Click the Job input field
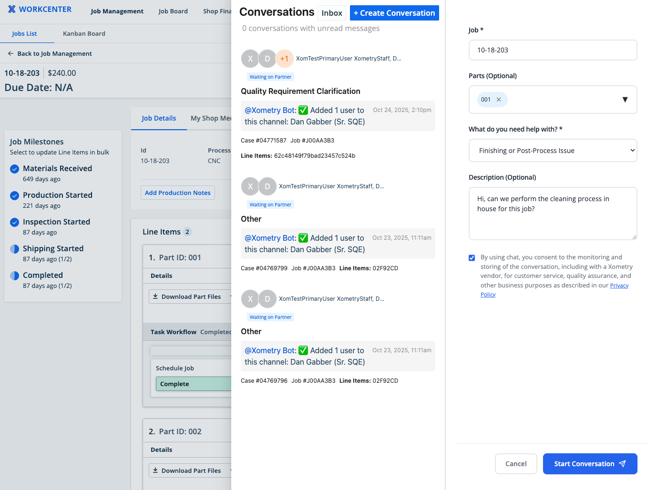 tap(553, 50)
